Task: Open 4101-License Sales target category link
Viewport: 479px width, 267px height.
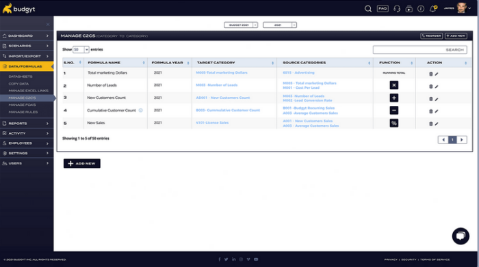Action: click(212, 122)
